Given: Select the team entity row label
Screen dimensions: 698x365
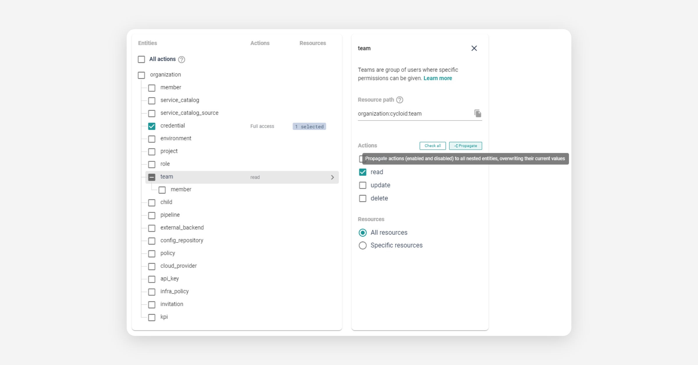Looking at the screenshot, I should click(x=167, y=177).
